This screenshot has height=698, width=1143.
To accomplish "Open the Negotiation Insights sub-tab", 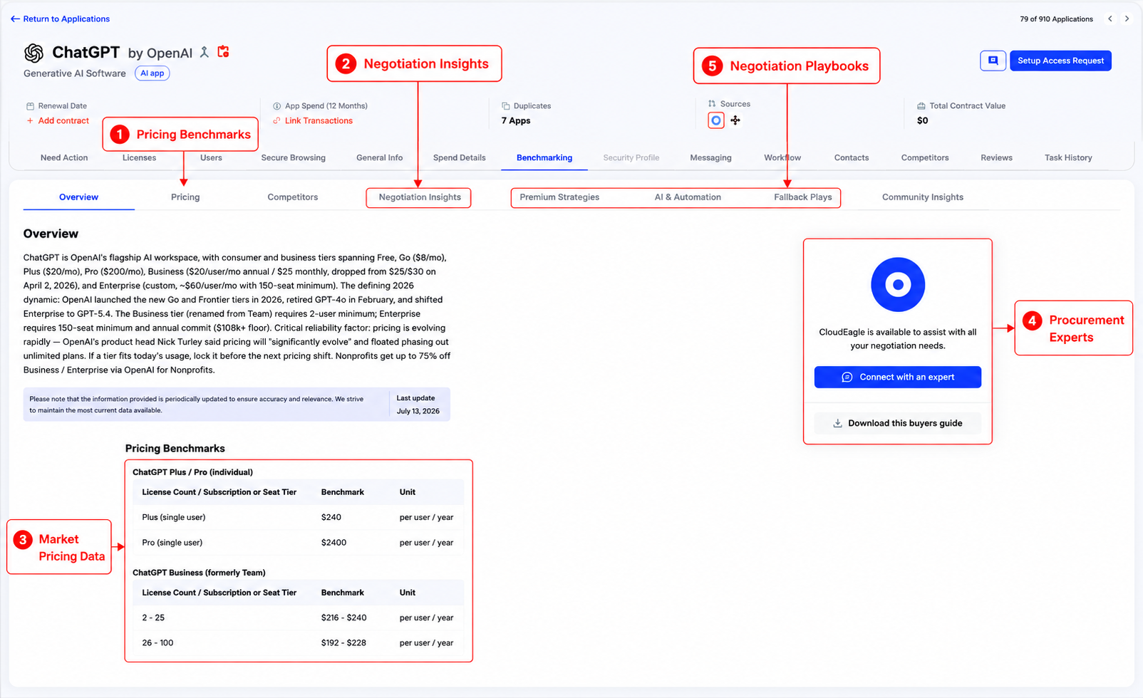I will pos(420,197).
